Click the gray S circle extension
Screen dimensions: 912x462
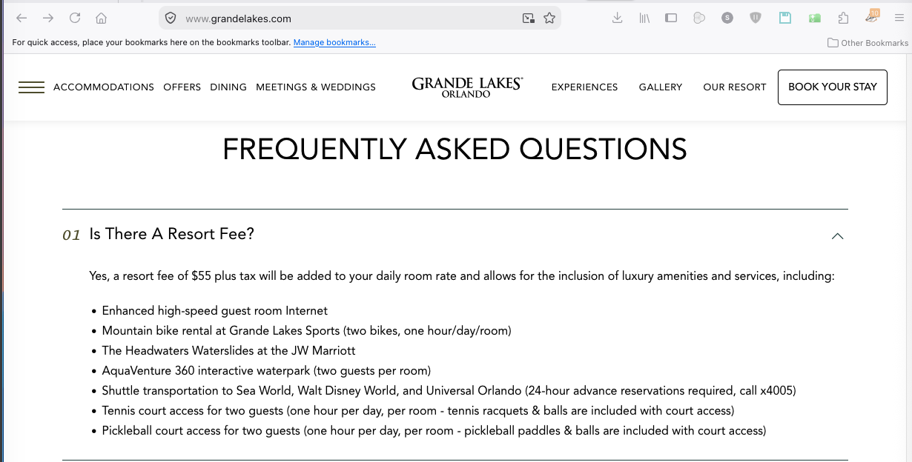727,18
